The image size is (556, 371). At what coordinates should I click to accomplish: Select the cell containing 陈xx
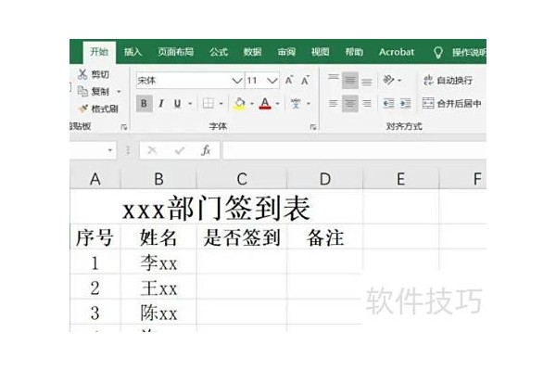(158, 313)
